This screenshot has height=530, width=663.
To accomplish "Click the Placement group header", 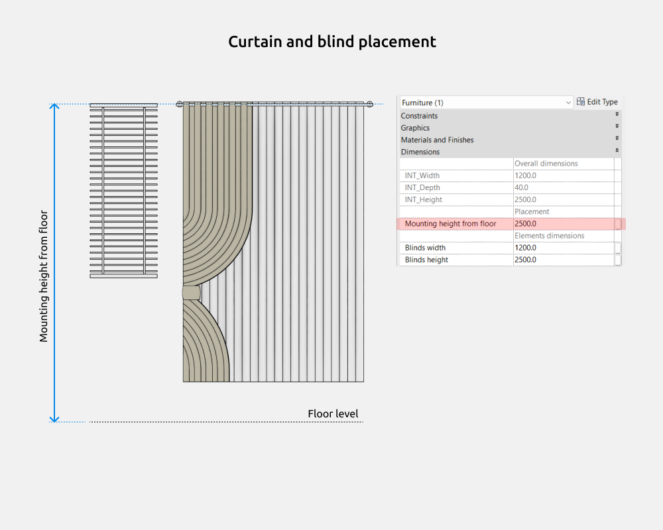I will coord(532,211).
